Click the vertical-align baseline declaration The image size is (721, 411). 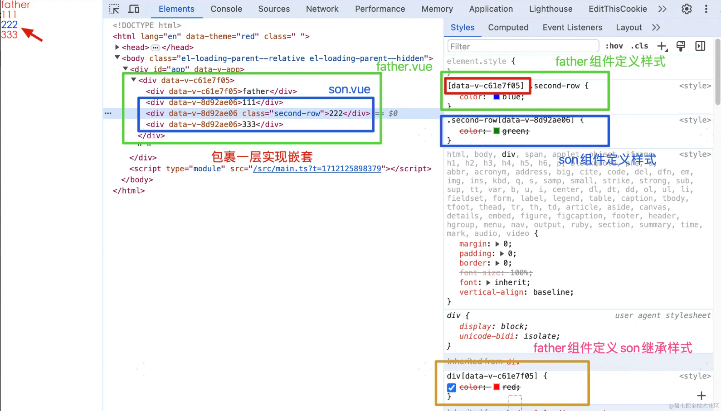[x=516, y=292]
